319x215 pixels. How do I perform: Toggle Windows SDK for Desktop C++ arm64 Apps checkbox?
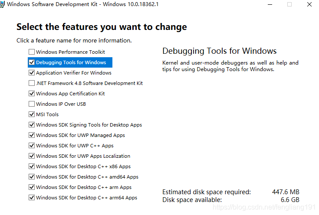32,197
